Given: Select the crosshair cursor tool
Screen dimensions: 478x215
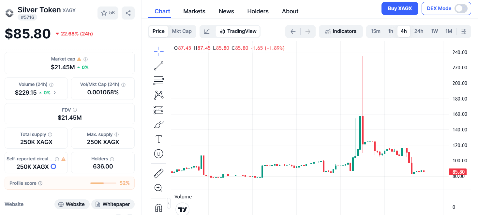Looking at the screenshot, I should (x=158, y=51).
